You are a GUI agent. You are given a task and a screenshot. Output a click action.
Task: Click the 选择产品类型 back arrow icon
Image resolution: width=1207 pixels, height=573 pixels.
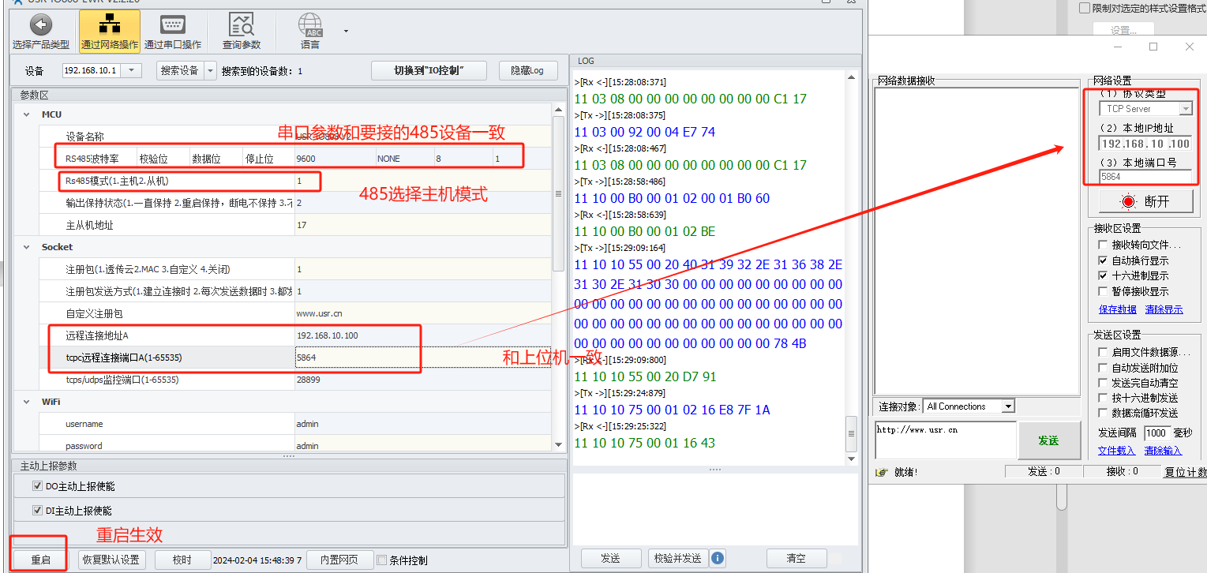[x=41, y=24]
